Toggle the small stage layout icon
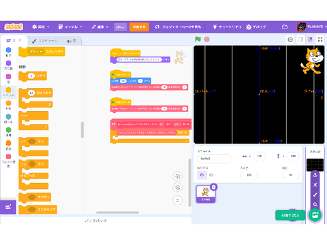The height and width of the screenshot is (245, 327). (x=300, y=39)
